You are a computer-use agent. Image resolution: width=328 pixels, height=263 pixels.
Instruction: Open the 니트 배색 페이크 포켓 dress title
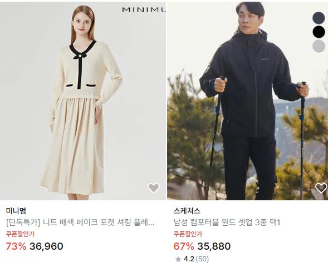[x=80, y=222]
